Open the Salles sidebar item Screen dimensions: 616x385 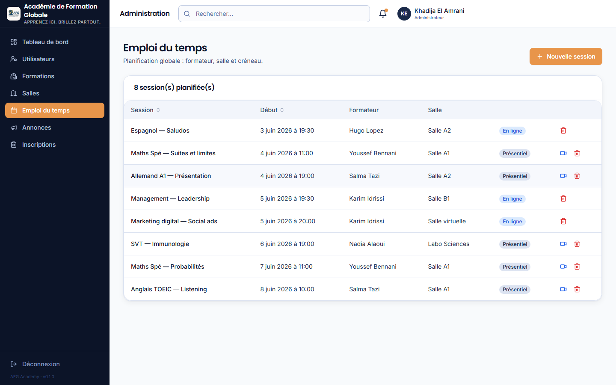point(55,93)
